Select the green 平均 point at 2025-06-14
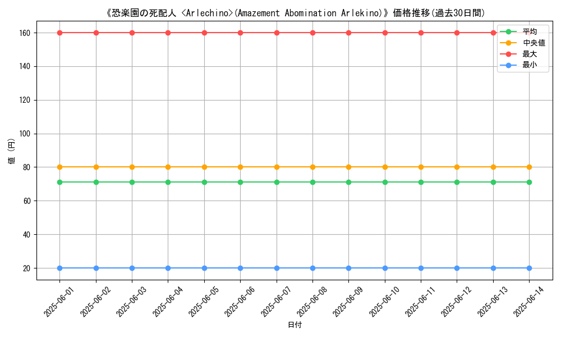This screenshot has height=337, width=561. pyautogui.click(x=529, y=183)
